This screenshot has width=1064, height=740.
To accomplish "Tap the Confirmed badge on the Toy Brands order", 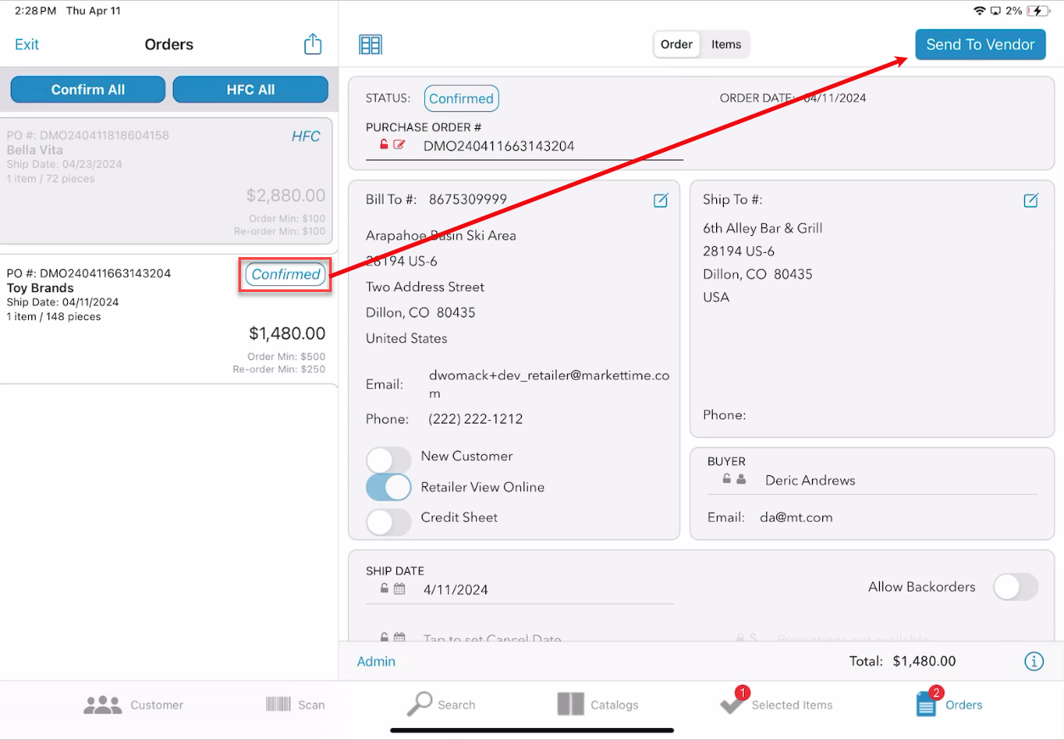I will tap(286, 274).
